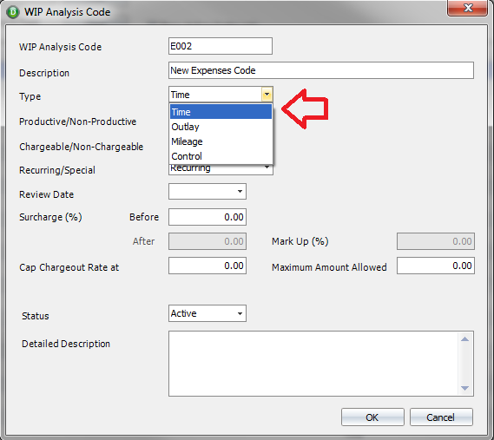Click the Productive/Non-Productive label
This screenshot has width=494, height=440.
tap(78, 121)
